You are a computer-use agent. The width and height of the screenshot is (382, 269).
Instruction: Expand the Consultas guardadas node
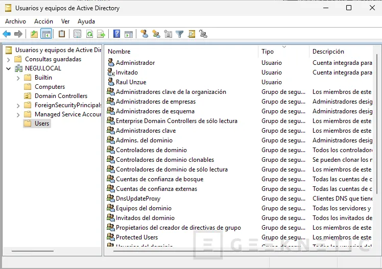pyautogui.click(x=9, y=59)
